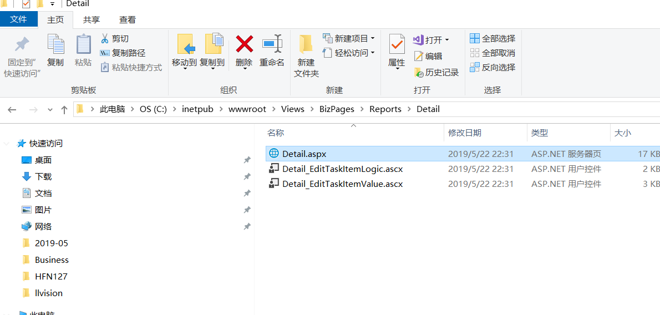
Task: Sort by Date modified column header
Action: click(x=465, y=133)
